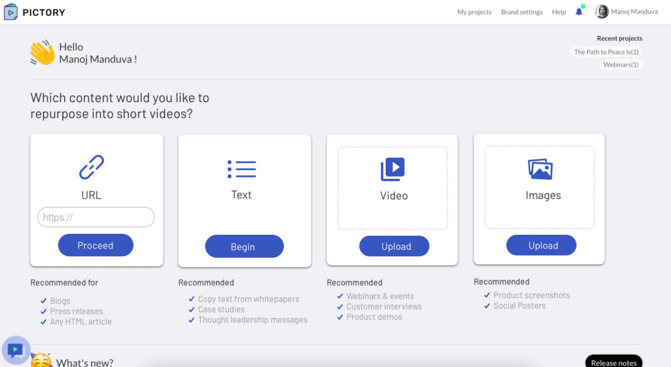671x367 pixels.
Task: Click Upload button under Video
Action: (394, 246)
